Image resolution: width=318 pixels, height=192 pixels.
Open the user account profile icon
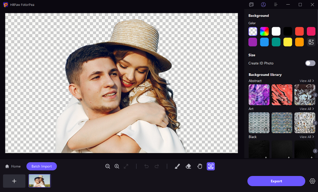tap(263, 5)
